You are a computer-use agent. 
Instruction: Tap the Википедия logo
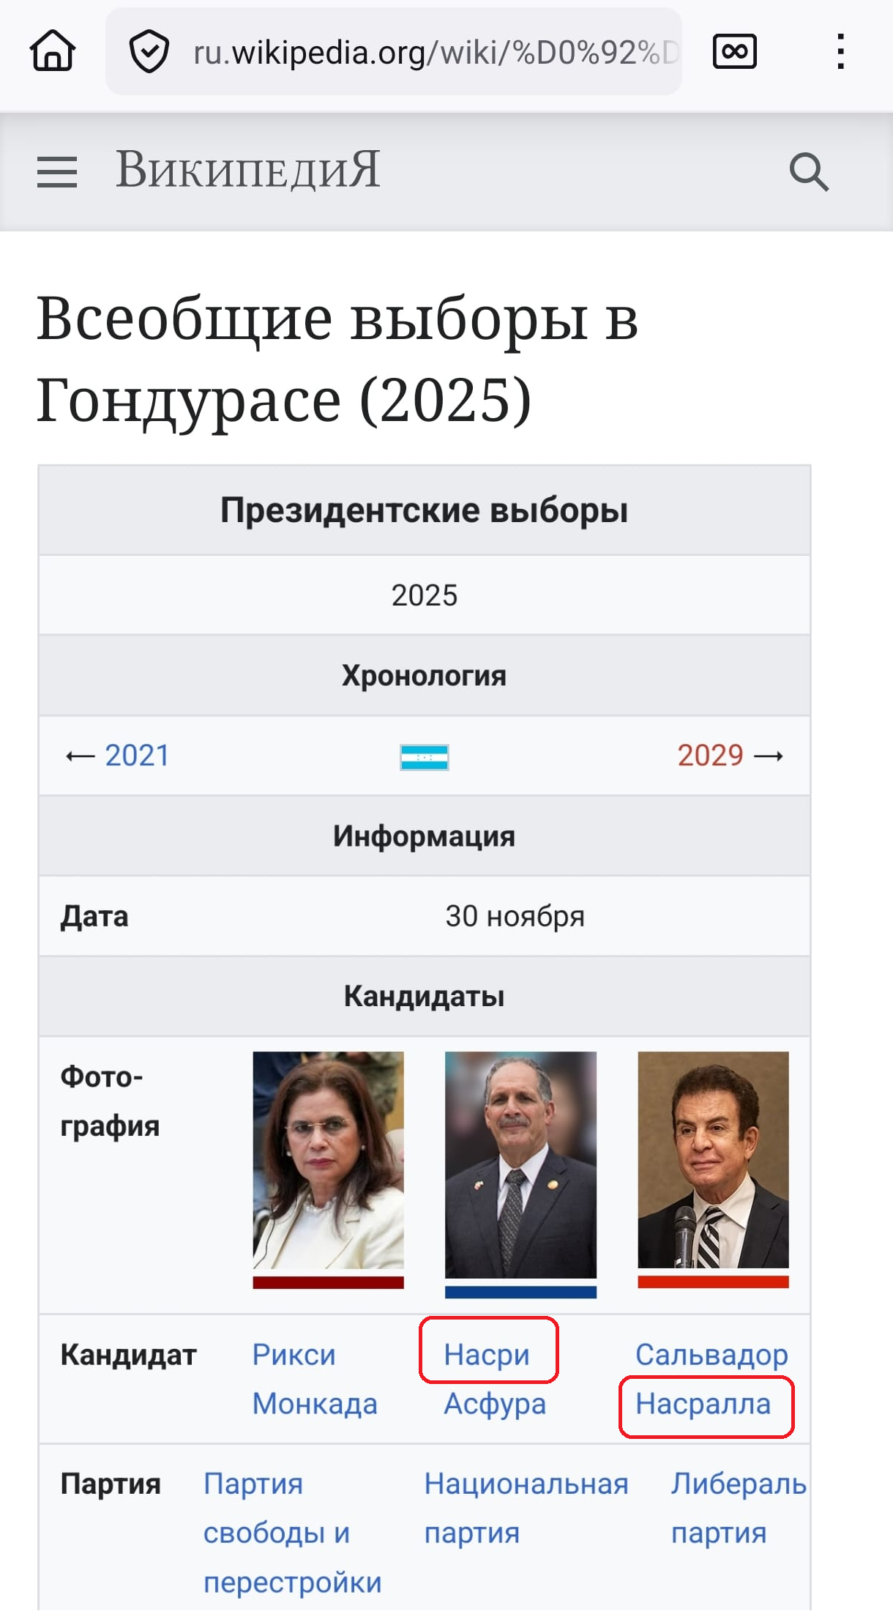pos(248,170)
